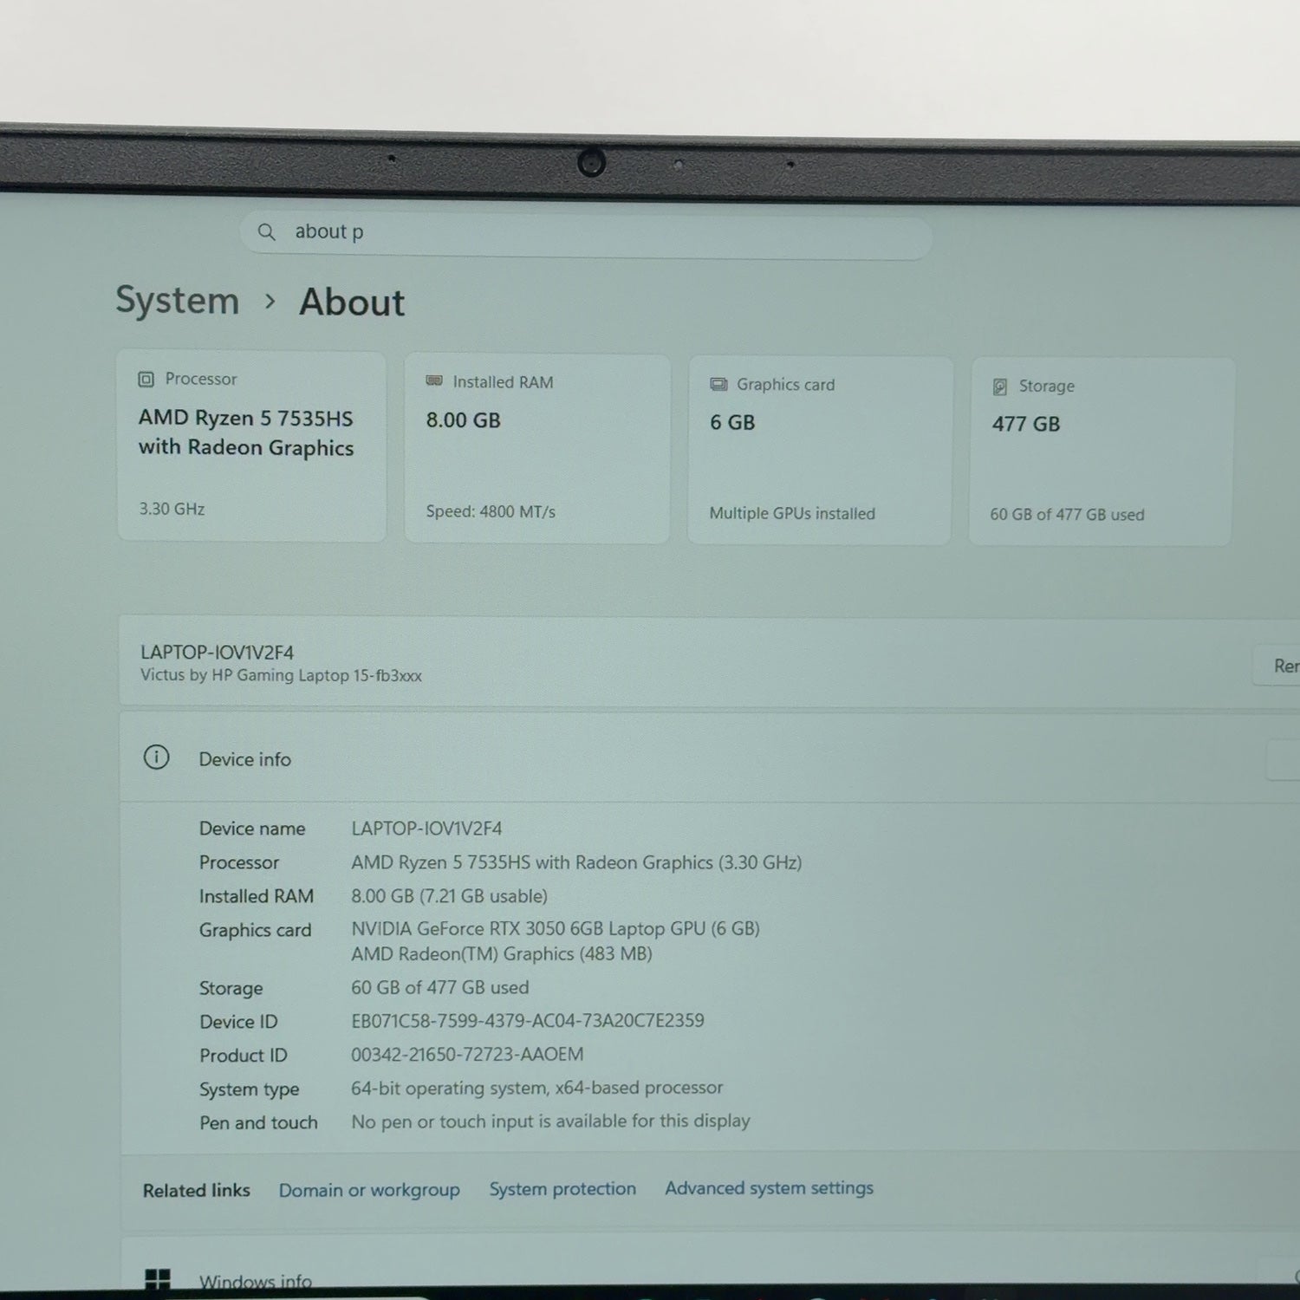
Task: Select the Product ID value 00342-21650-72723-AAOEM
Action: (x=467, y=1055)
